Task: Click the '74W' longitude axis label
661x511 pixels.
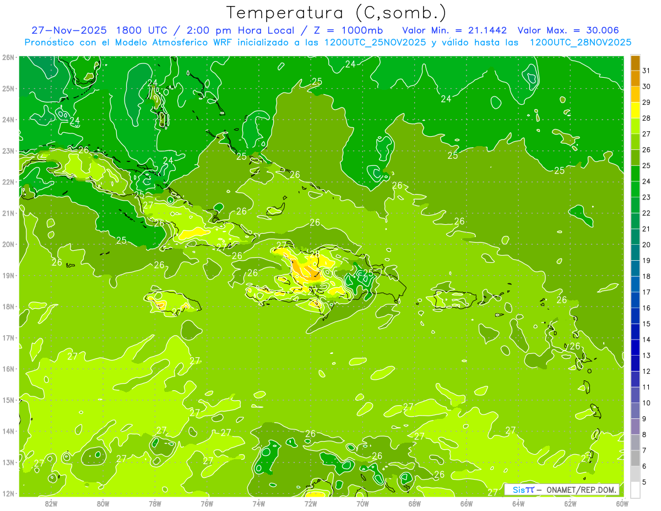Action: coord(258,503)
